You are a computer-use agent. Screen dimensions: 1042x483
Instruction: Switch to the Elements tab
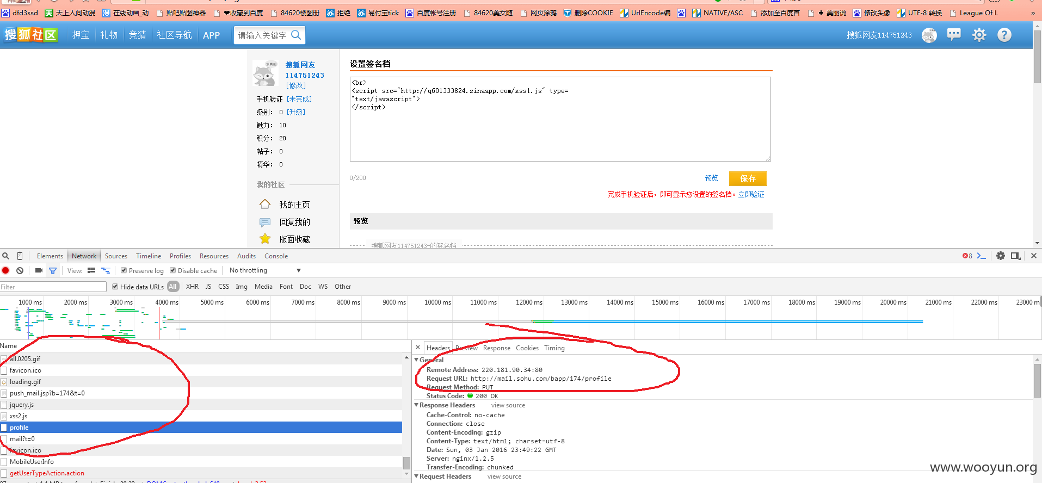50,256
